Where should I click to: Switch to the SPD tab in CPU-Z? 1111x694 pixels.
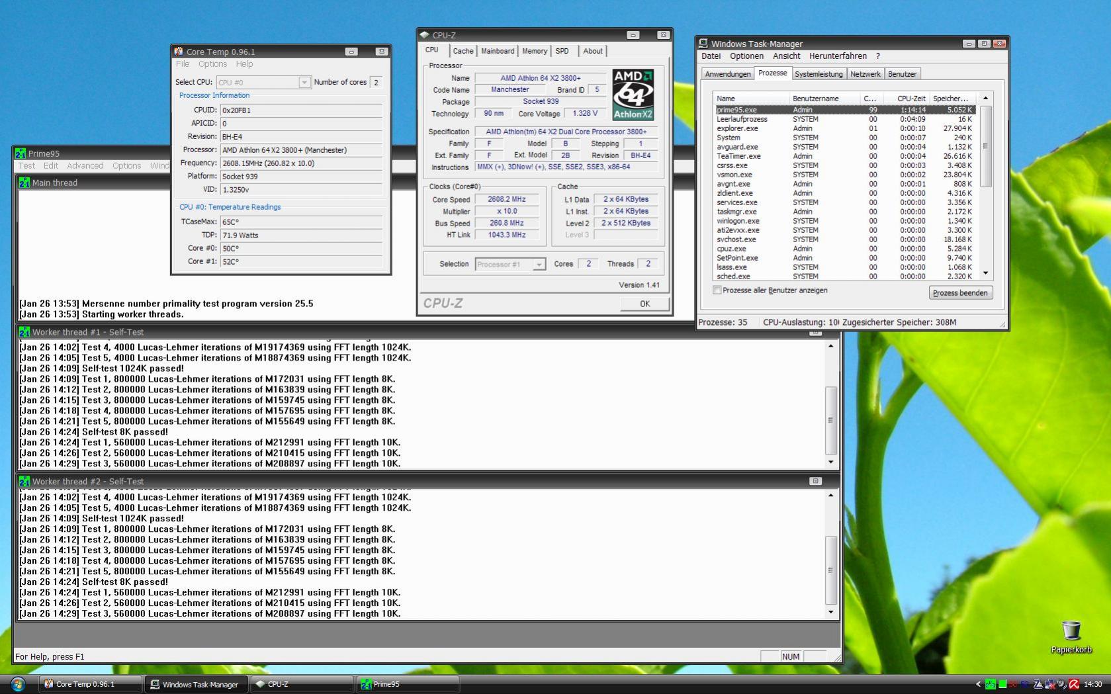pyautogui.click(x=562, y=51)
